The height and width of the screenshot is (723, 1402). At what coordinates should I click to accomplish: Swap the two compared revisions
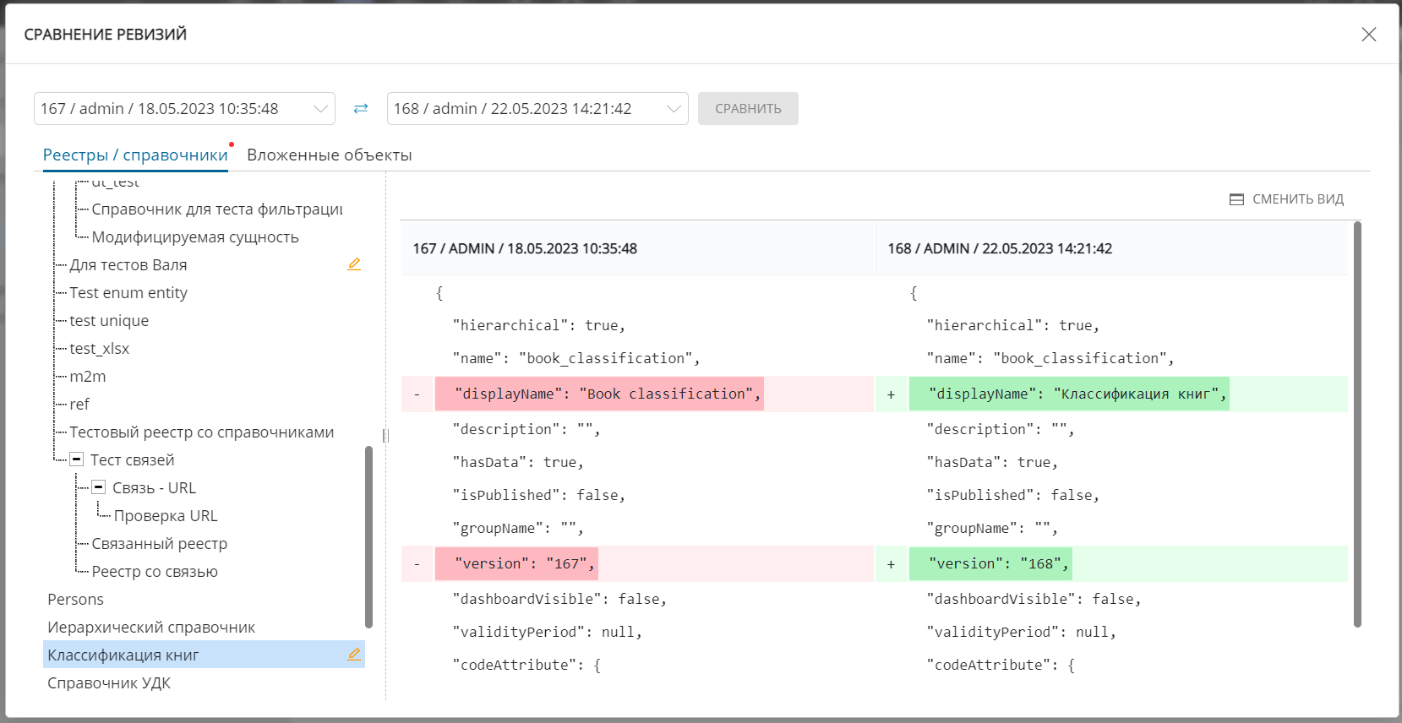[361, 108]
